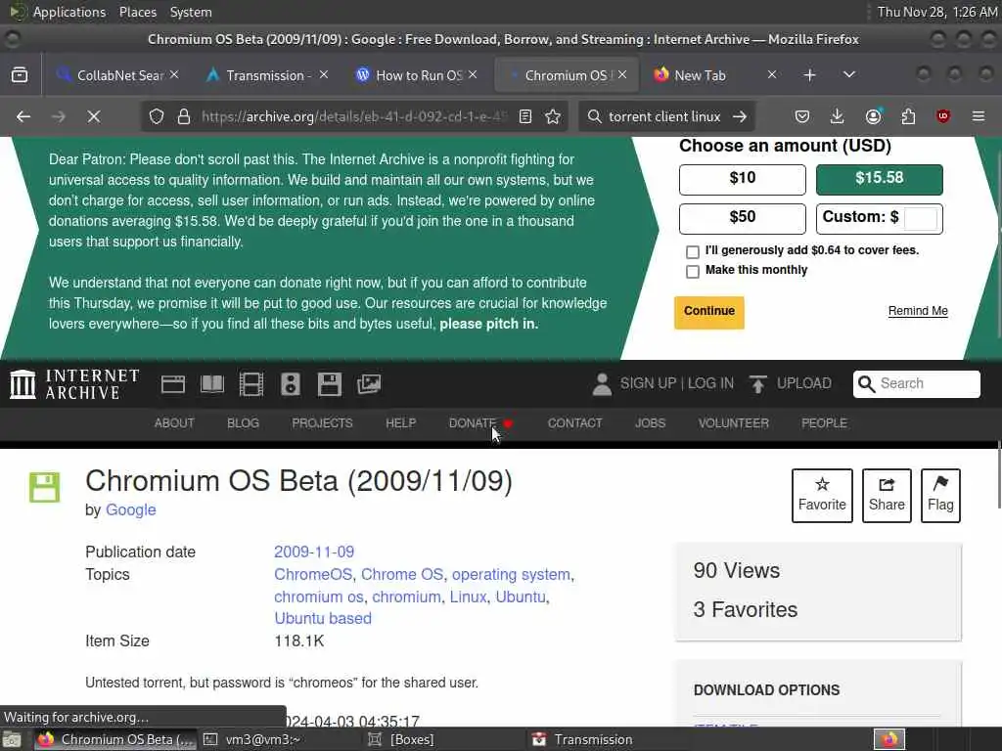
Task: Open the ChromeOS topic link
Action: click(312, 574)
